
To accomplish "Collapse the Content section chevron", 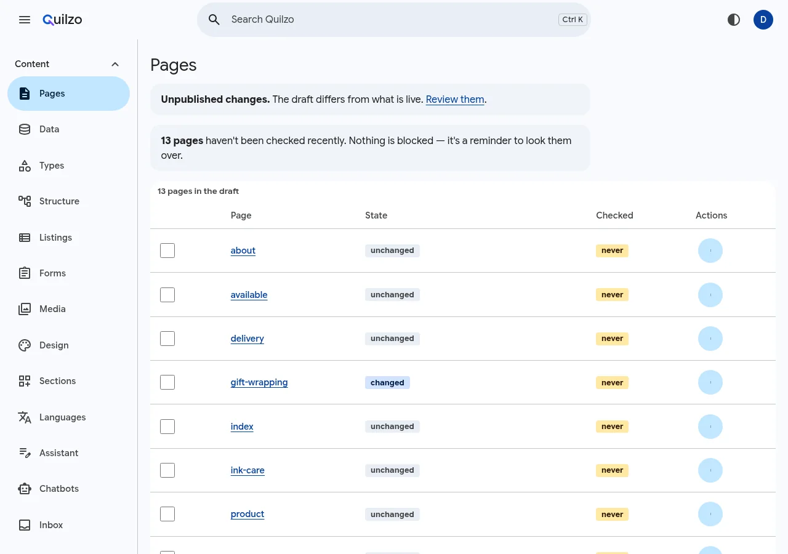I will pyautogui.click(x=115, y=64).
